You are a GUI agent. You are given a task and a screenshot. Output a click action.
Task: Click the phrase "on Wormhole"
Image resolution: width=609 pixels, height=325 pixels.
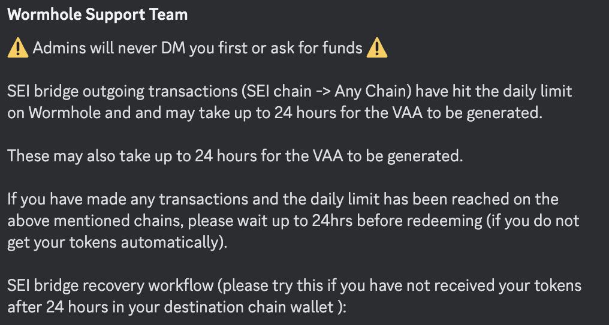pyautogui.click(x=49, y=113)
